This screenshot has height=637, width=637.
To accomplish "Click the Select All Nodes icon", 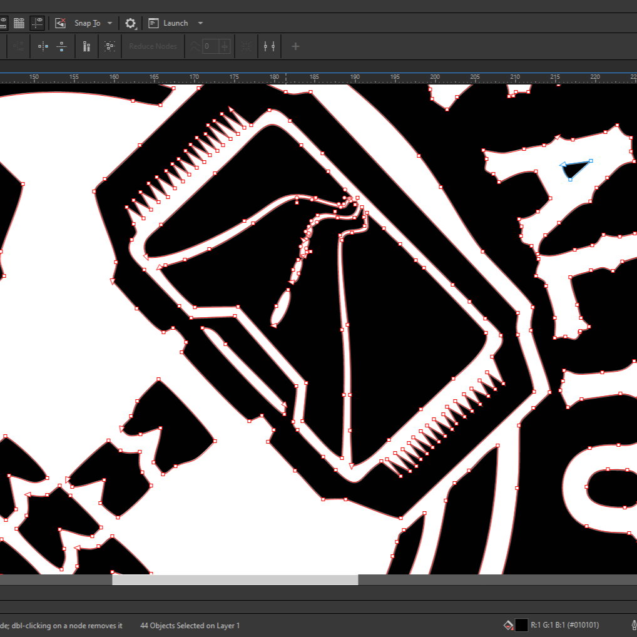I will [110, 46].
